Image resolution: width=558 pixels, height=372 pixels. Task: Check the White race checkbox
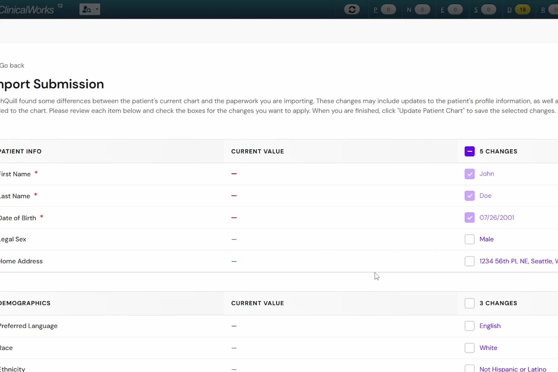[x=469, y=348]
